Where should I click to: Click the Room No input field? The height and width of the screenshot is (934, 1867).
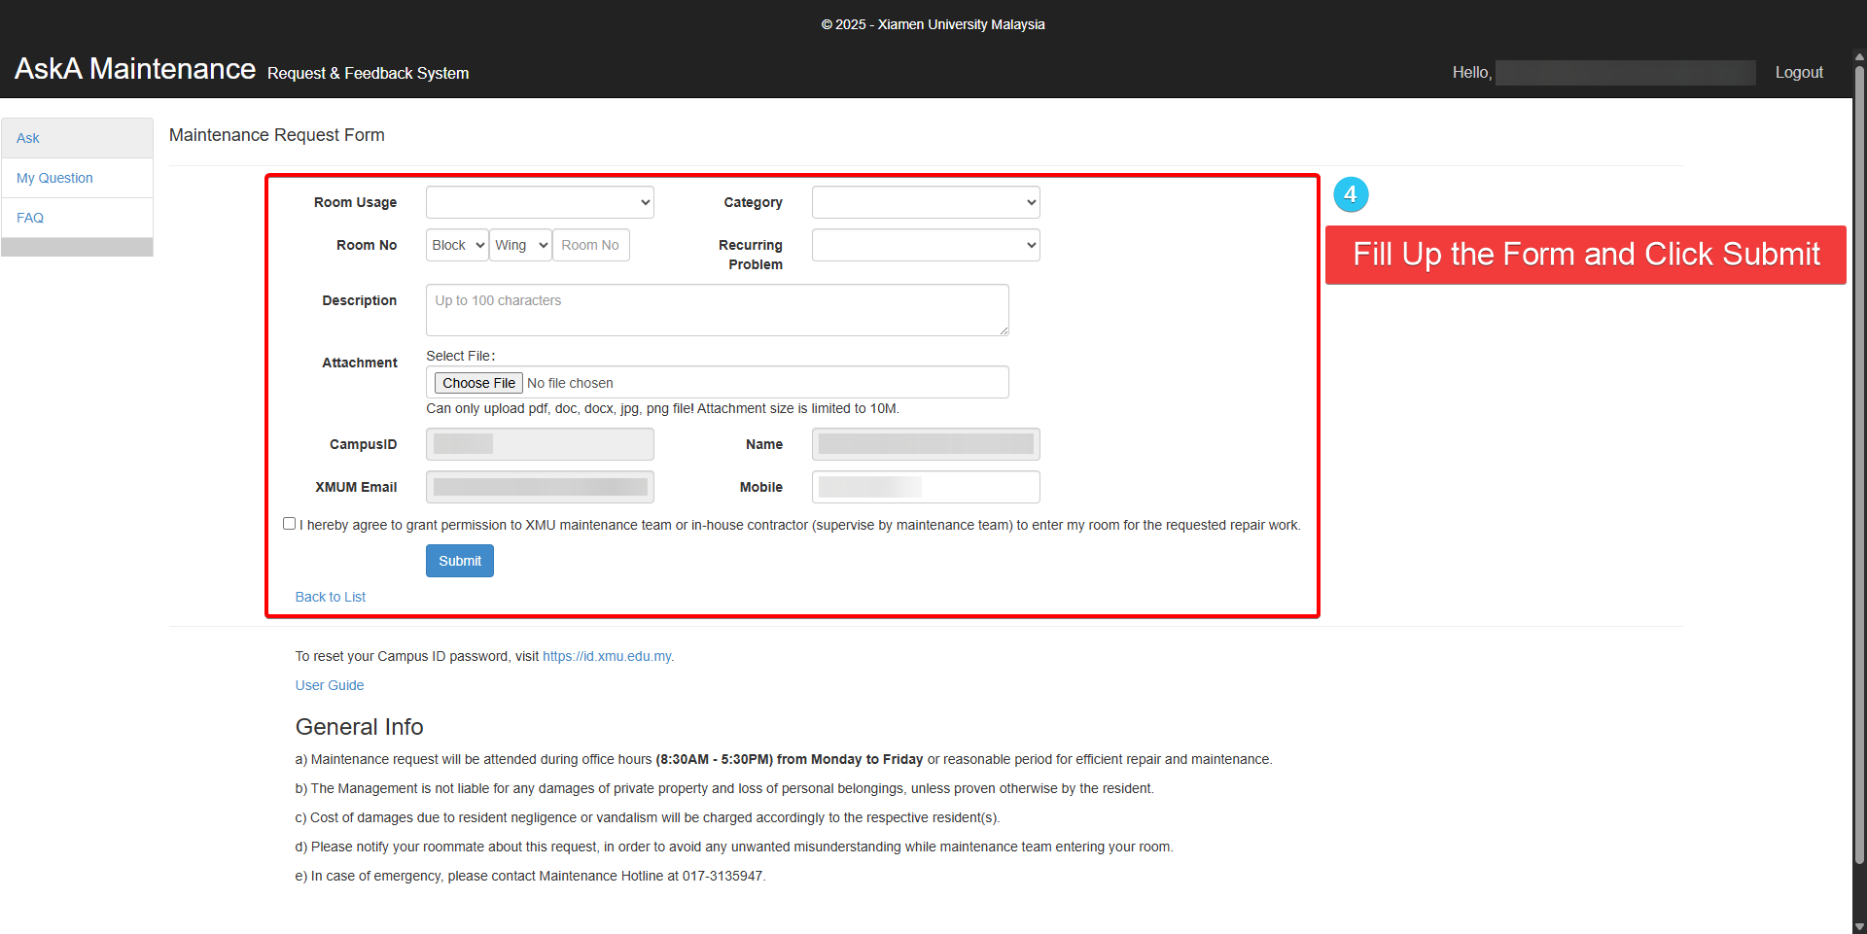click(x=591, y=245)
